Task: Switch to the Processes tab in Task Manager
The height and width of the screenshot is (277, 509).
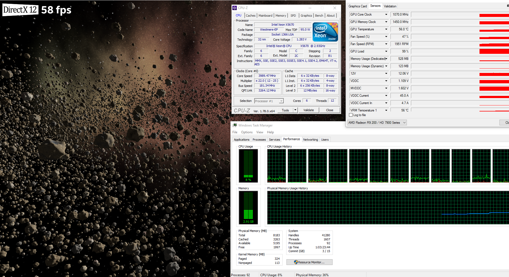Action: click(x=259, y=140)
